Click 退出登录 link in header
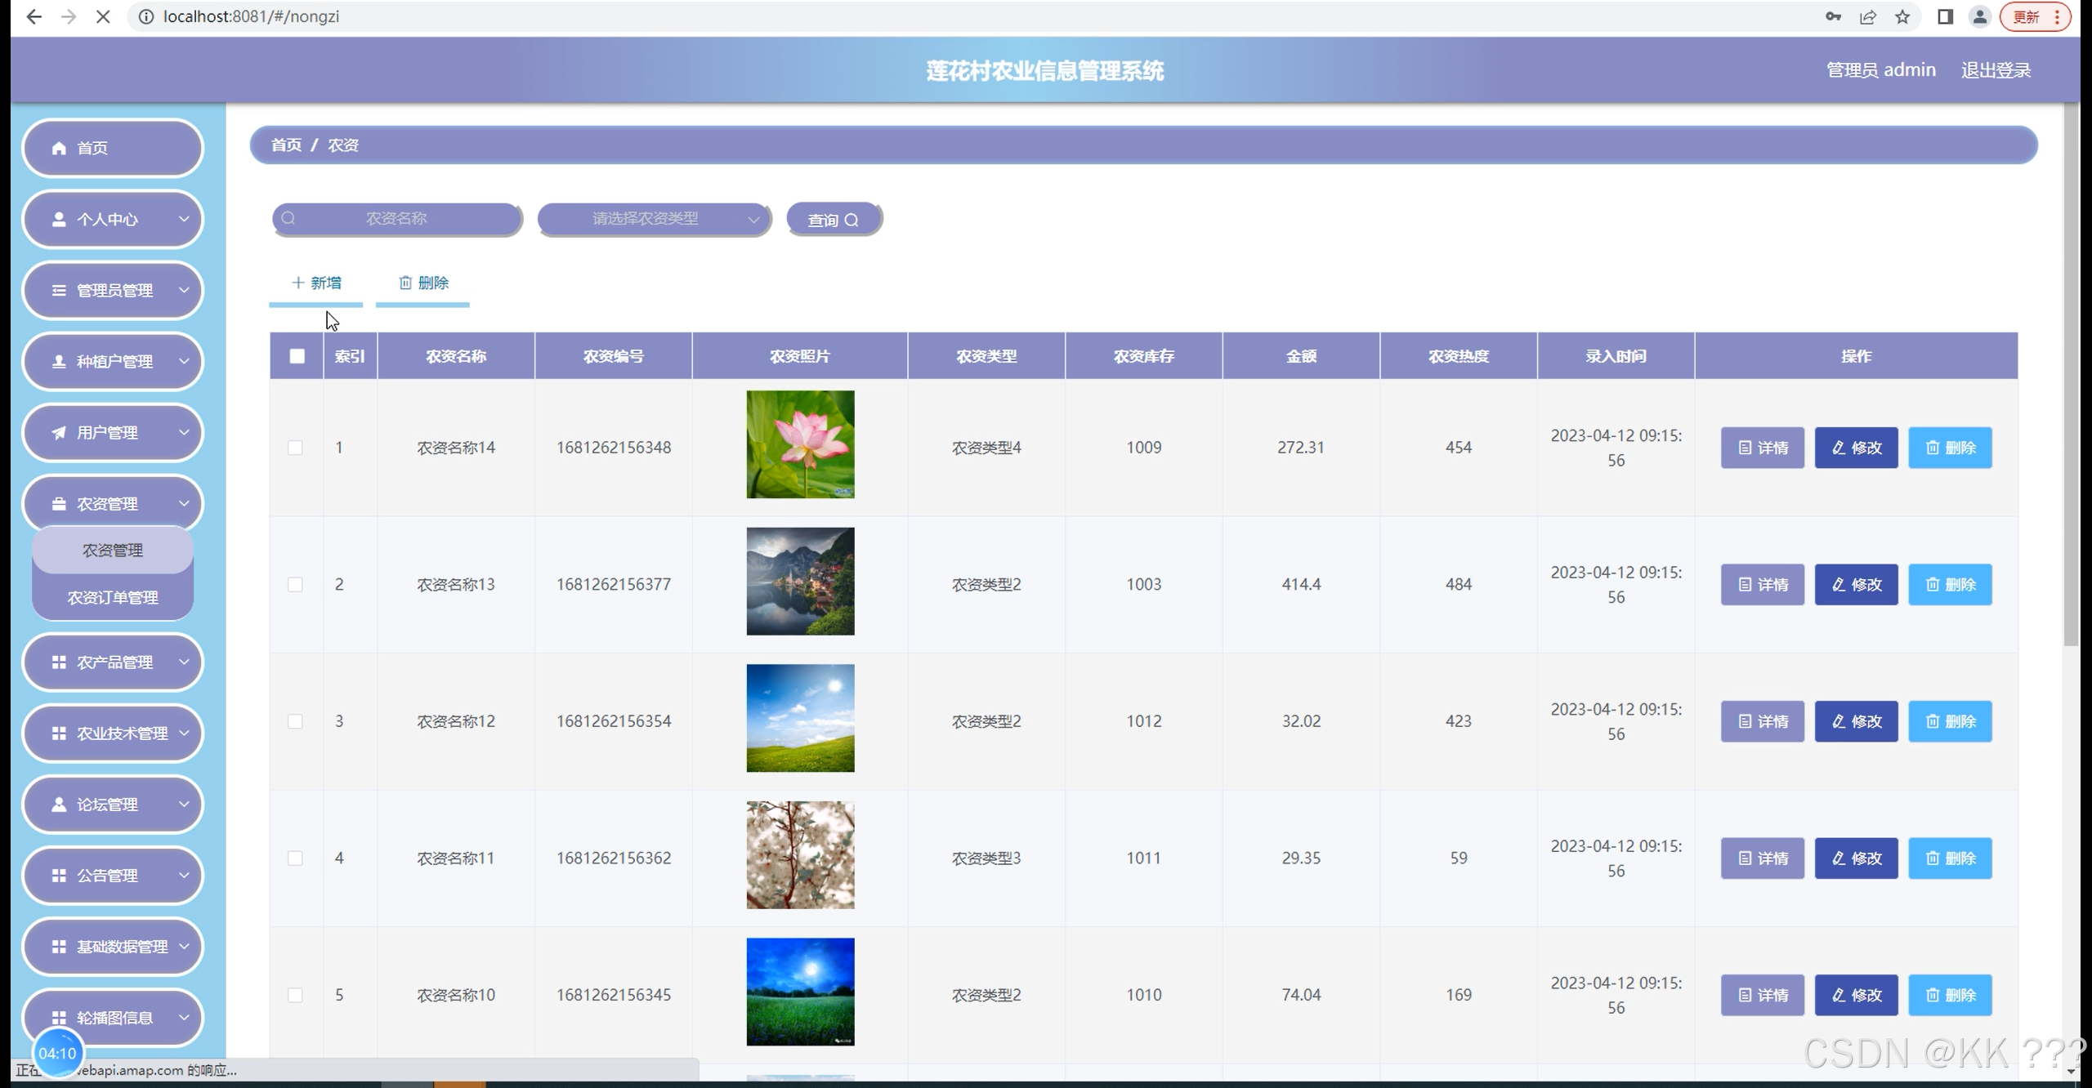 pyautogui.click(x=1996, y=70)
